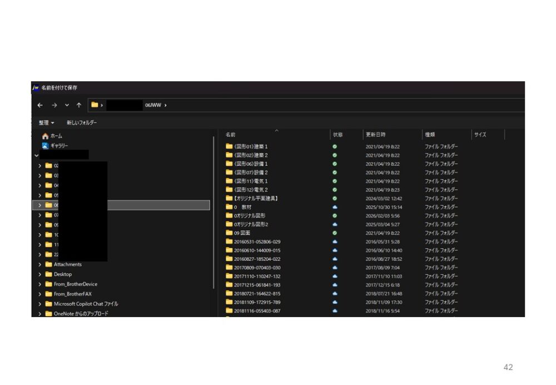Click the folder icon of (図形01)建築1

point(229,147)
